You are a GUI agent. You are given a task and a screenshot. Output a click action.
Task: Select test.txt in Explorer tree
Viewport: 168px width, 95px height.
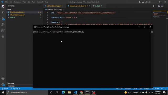(24, 18)
